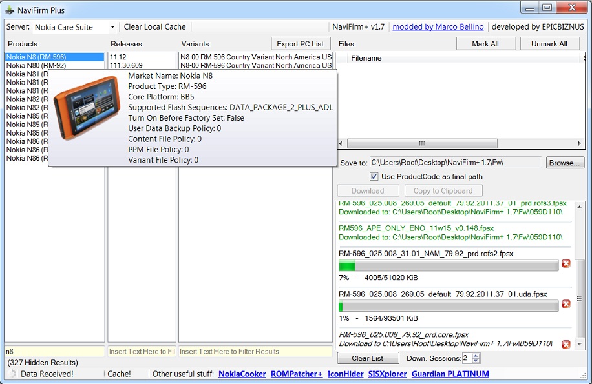Decrease Down. Sessions with down arrow

click(x=476, y=361)
